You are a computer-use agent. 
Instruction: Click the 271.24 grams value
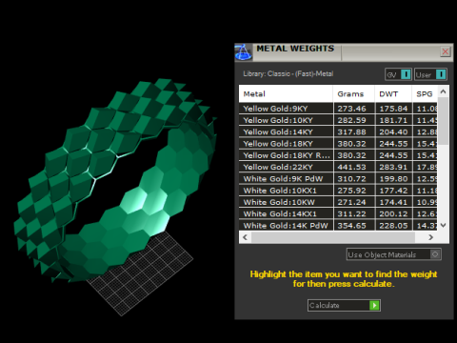click(351, 202)
